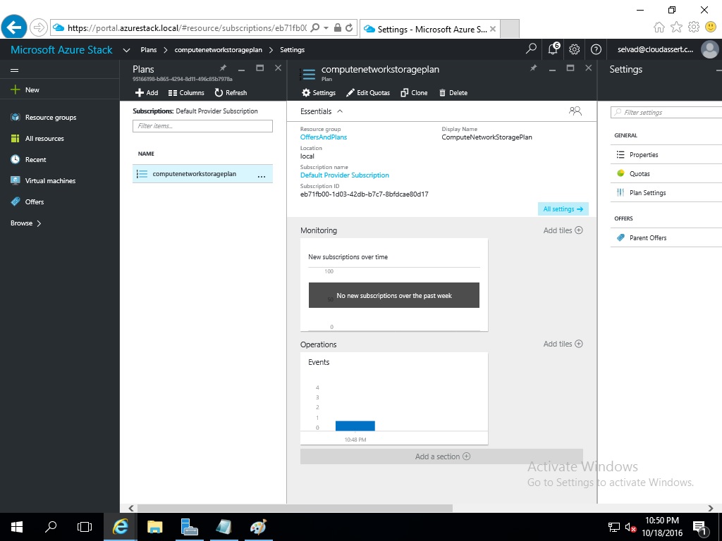Screen dimensions: 722x541
Task: Open the Default Provider Subscription link
Action: click(x=344, y=175)
